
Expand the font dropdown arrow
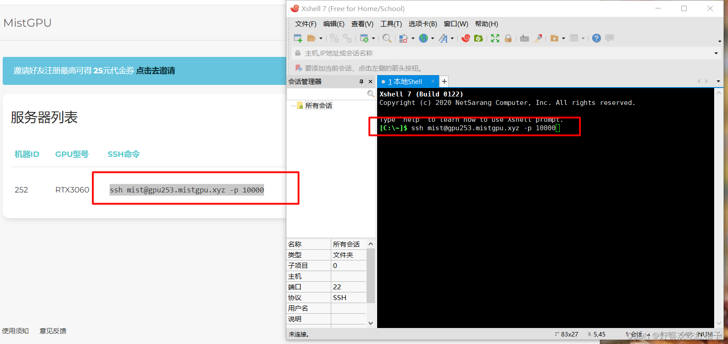(x=452, y=38)
